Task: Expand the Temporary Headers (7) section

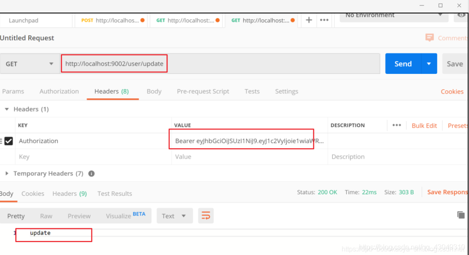Action: (7, 173)
